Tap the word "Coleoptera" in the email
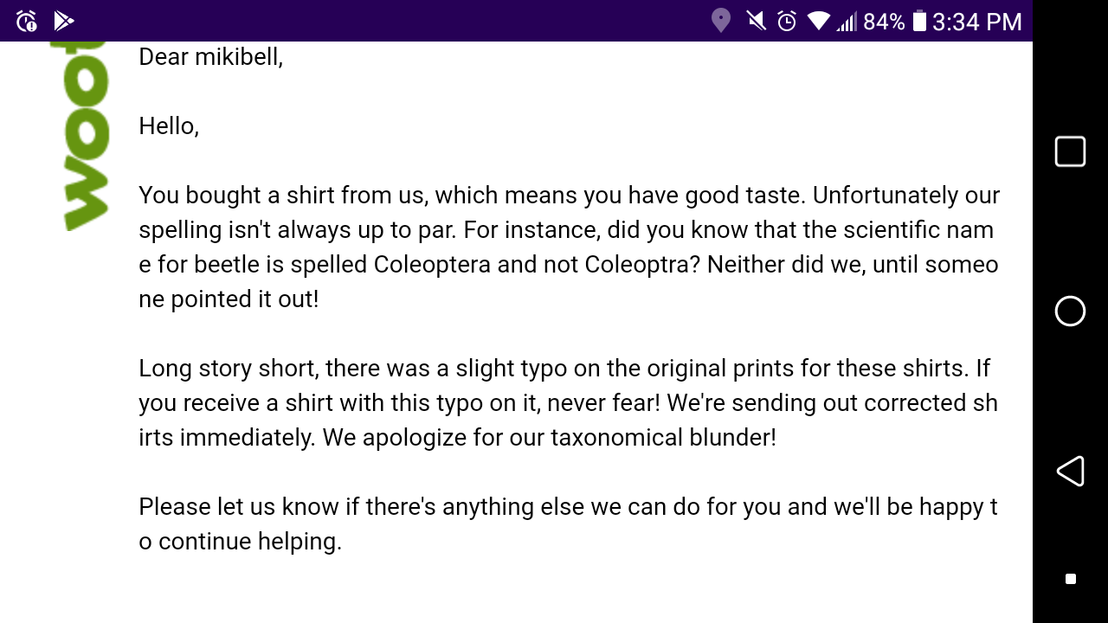The height and width of the screenshot is (623, 1108). (432, 265)
